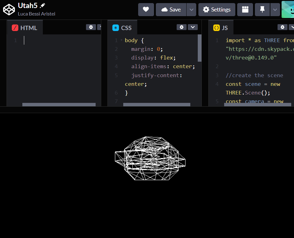Click the user avatar image
This screenshot has height=238, width=294.
[288, 10]
